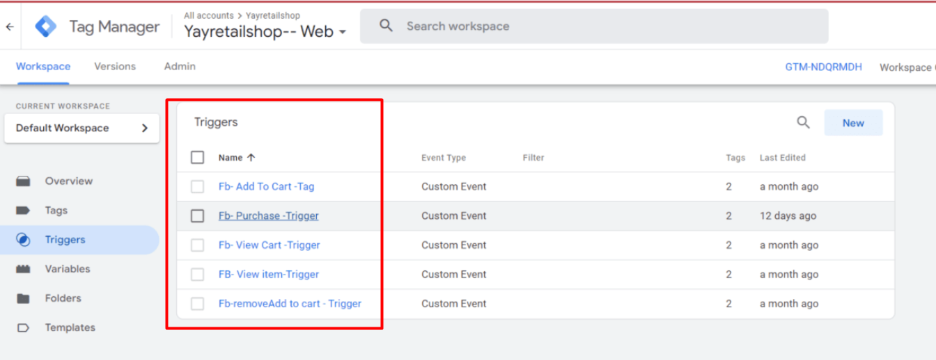
Task: Toggle the select-all triggers checkbox
Action: pos(198,158)
